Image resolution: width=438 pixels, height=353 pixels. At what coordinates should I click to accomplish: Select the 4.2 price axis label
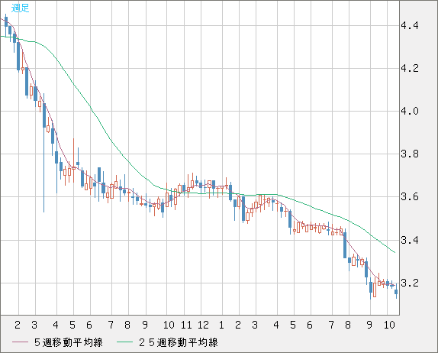tap(410, 68)
